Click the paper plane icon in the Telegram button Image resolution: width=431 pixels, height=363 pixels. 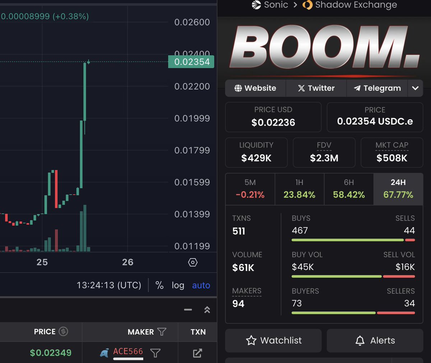coord(357,88)
